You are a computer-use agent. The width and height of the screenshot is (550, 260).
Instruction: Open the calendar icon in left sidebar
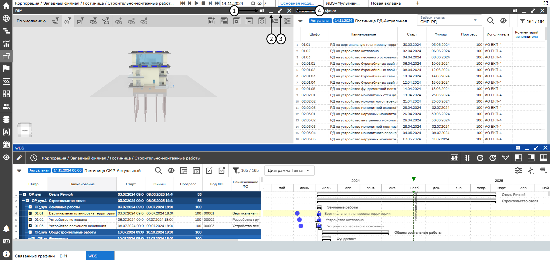click(6, 144)
